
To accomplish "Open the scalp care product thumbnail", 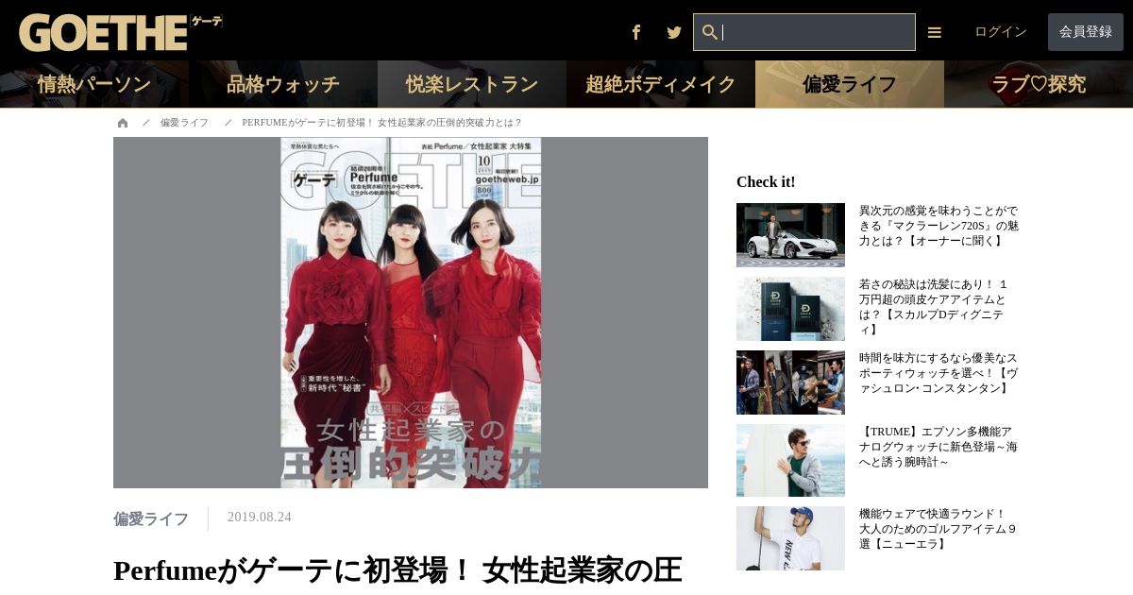I will [x=790, y=309].
